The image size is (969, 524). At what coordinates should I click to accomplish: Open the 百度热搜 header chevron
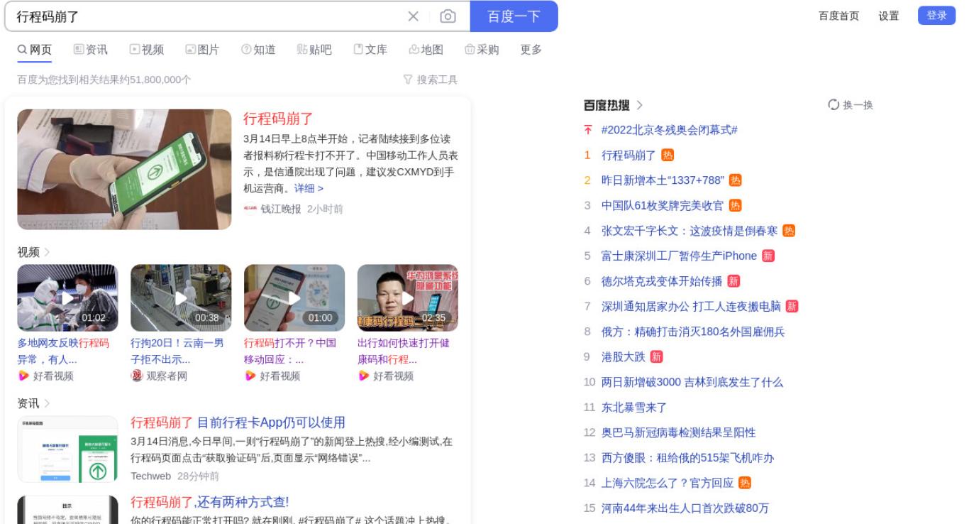(639, 105)
